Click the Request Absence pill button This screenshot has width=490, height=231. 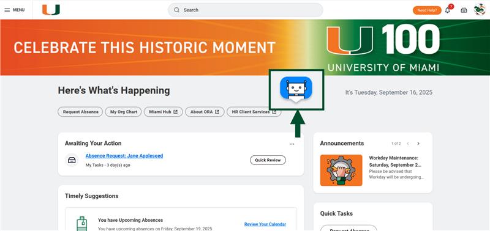(x=80, y=112)
